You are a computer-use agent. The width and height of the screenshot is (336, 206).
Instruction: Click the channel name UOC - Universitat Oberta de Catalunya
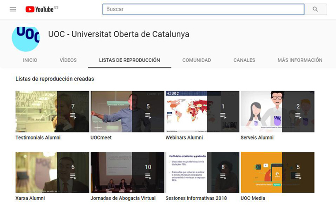pyautogui.click(x=119, y=34)
